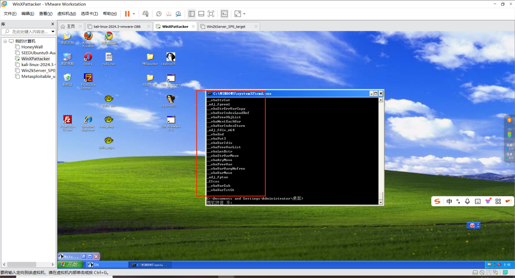The height and width of the screenshot is (278, 515).
Task: Enter full screen mode
Action: (211, 14)
